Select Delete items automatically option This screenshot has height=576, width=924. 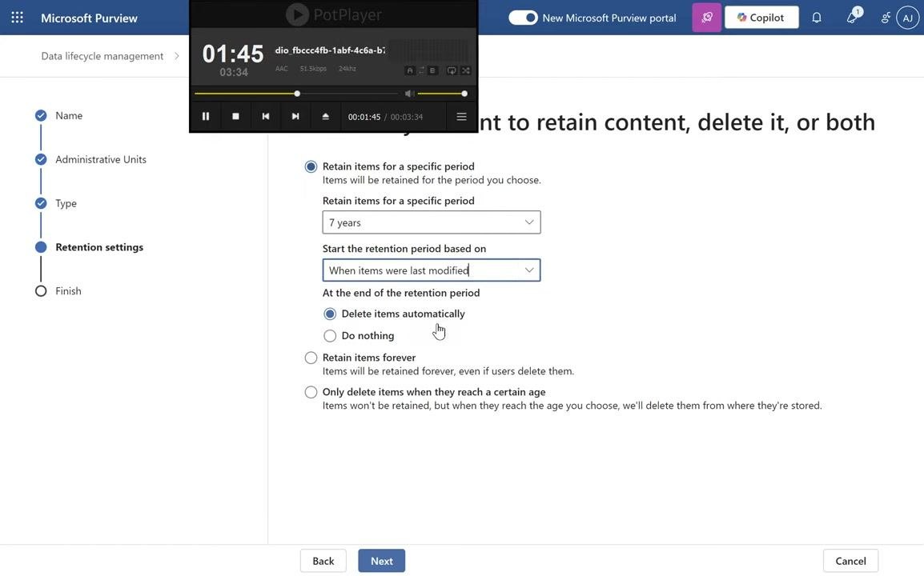(329, 314)
